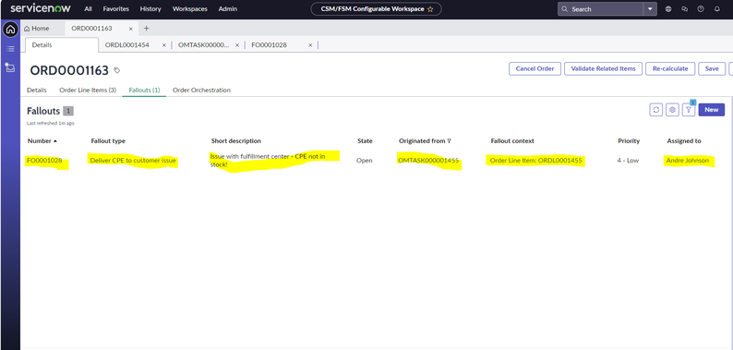Image resolution: width=733 pixels, height=350 pixels.
Task: Select the ORD0001163 workspace tab
Action: click(91, 29)
